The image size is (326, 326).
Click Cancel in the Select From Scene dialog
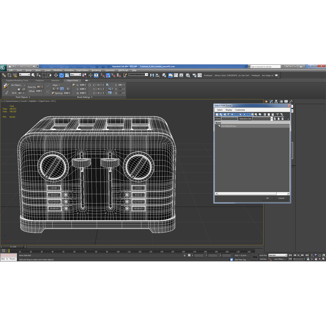coord(282,198)
